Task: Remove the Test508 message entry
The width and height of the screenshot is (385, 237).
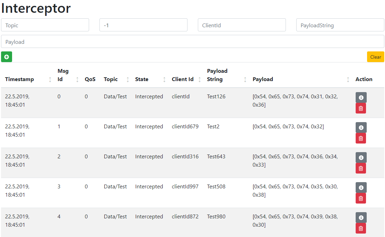Action: click(x=361, y=198)
